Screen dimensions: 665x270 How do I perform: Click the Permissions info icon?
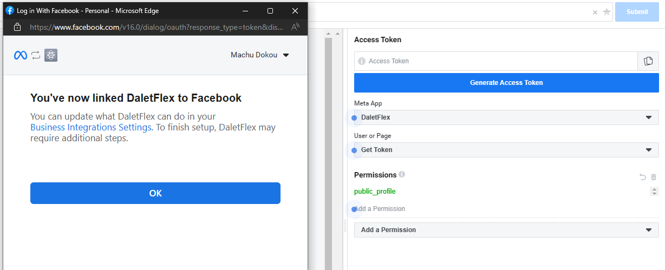click(x=402, y=174)
